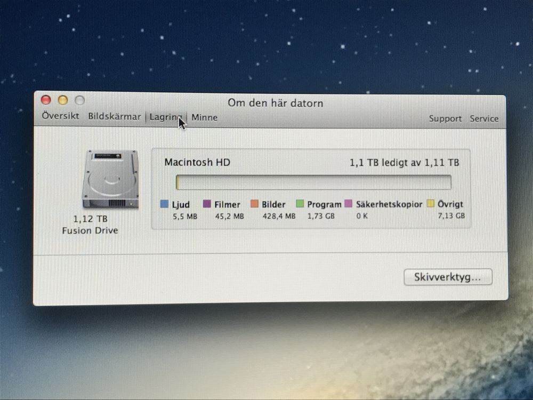Click the Fusion Drive hard disk icon
The image size is (533, 400).
pos(111,179)
